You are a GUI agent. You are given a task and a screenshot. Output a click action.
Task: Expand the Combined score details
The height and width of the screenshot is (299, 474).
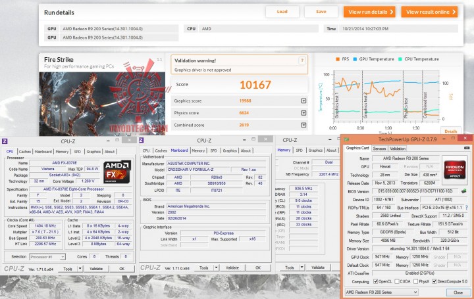pyautogui.click(x=303, y=125)
